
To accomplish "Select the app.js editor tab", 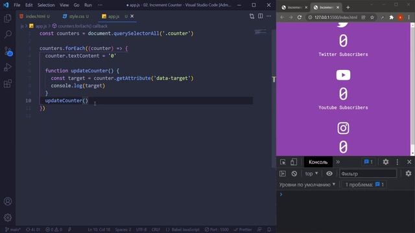I will point(113,16).
